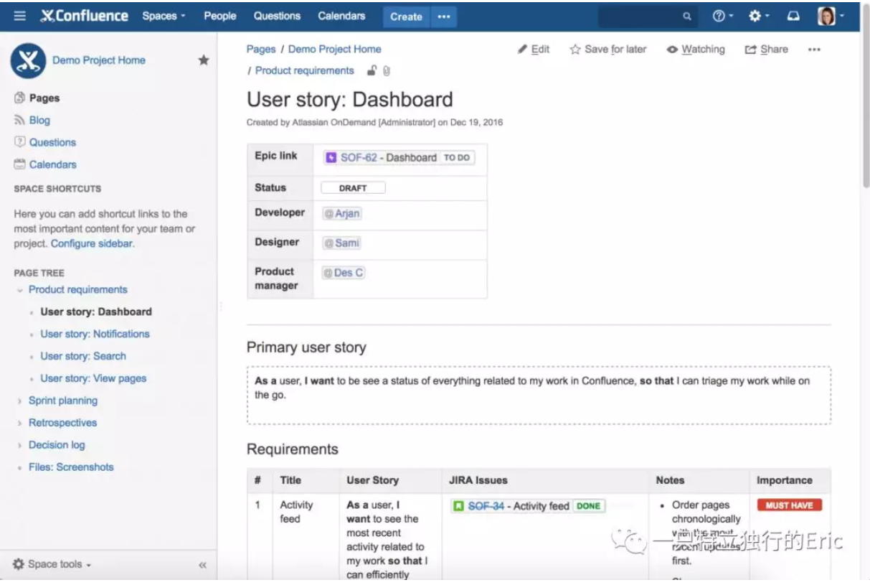Open the Demo Project Home sidebar link

pos(99,60)
